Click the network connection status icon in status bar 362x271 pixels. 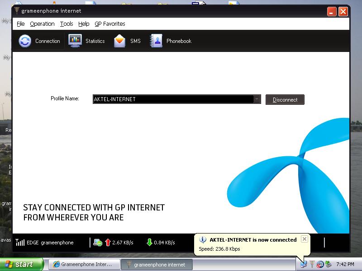tap(98, 243)
